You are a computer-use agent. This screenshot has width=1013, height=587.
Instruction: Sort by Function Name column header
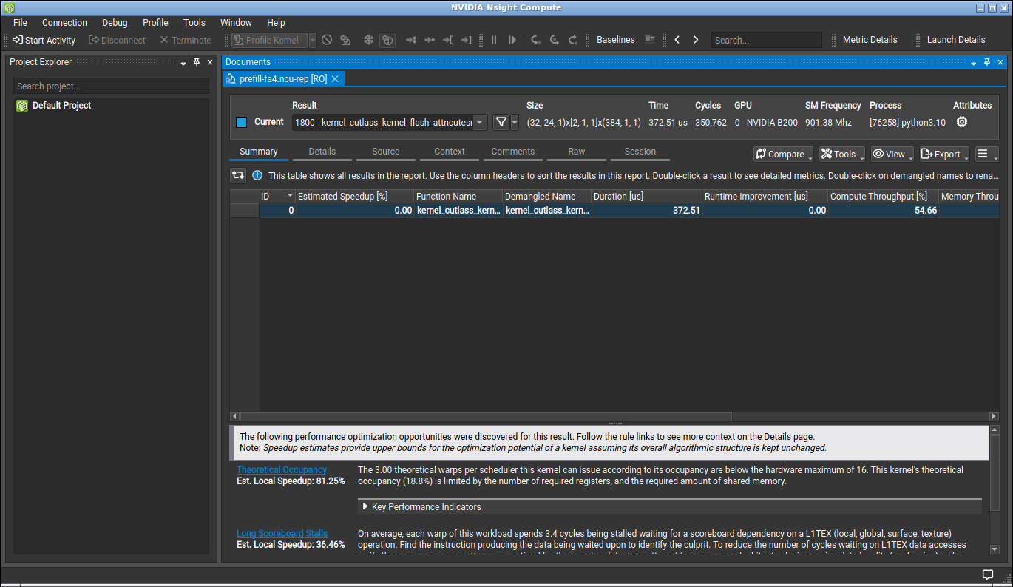(458, 197)
